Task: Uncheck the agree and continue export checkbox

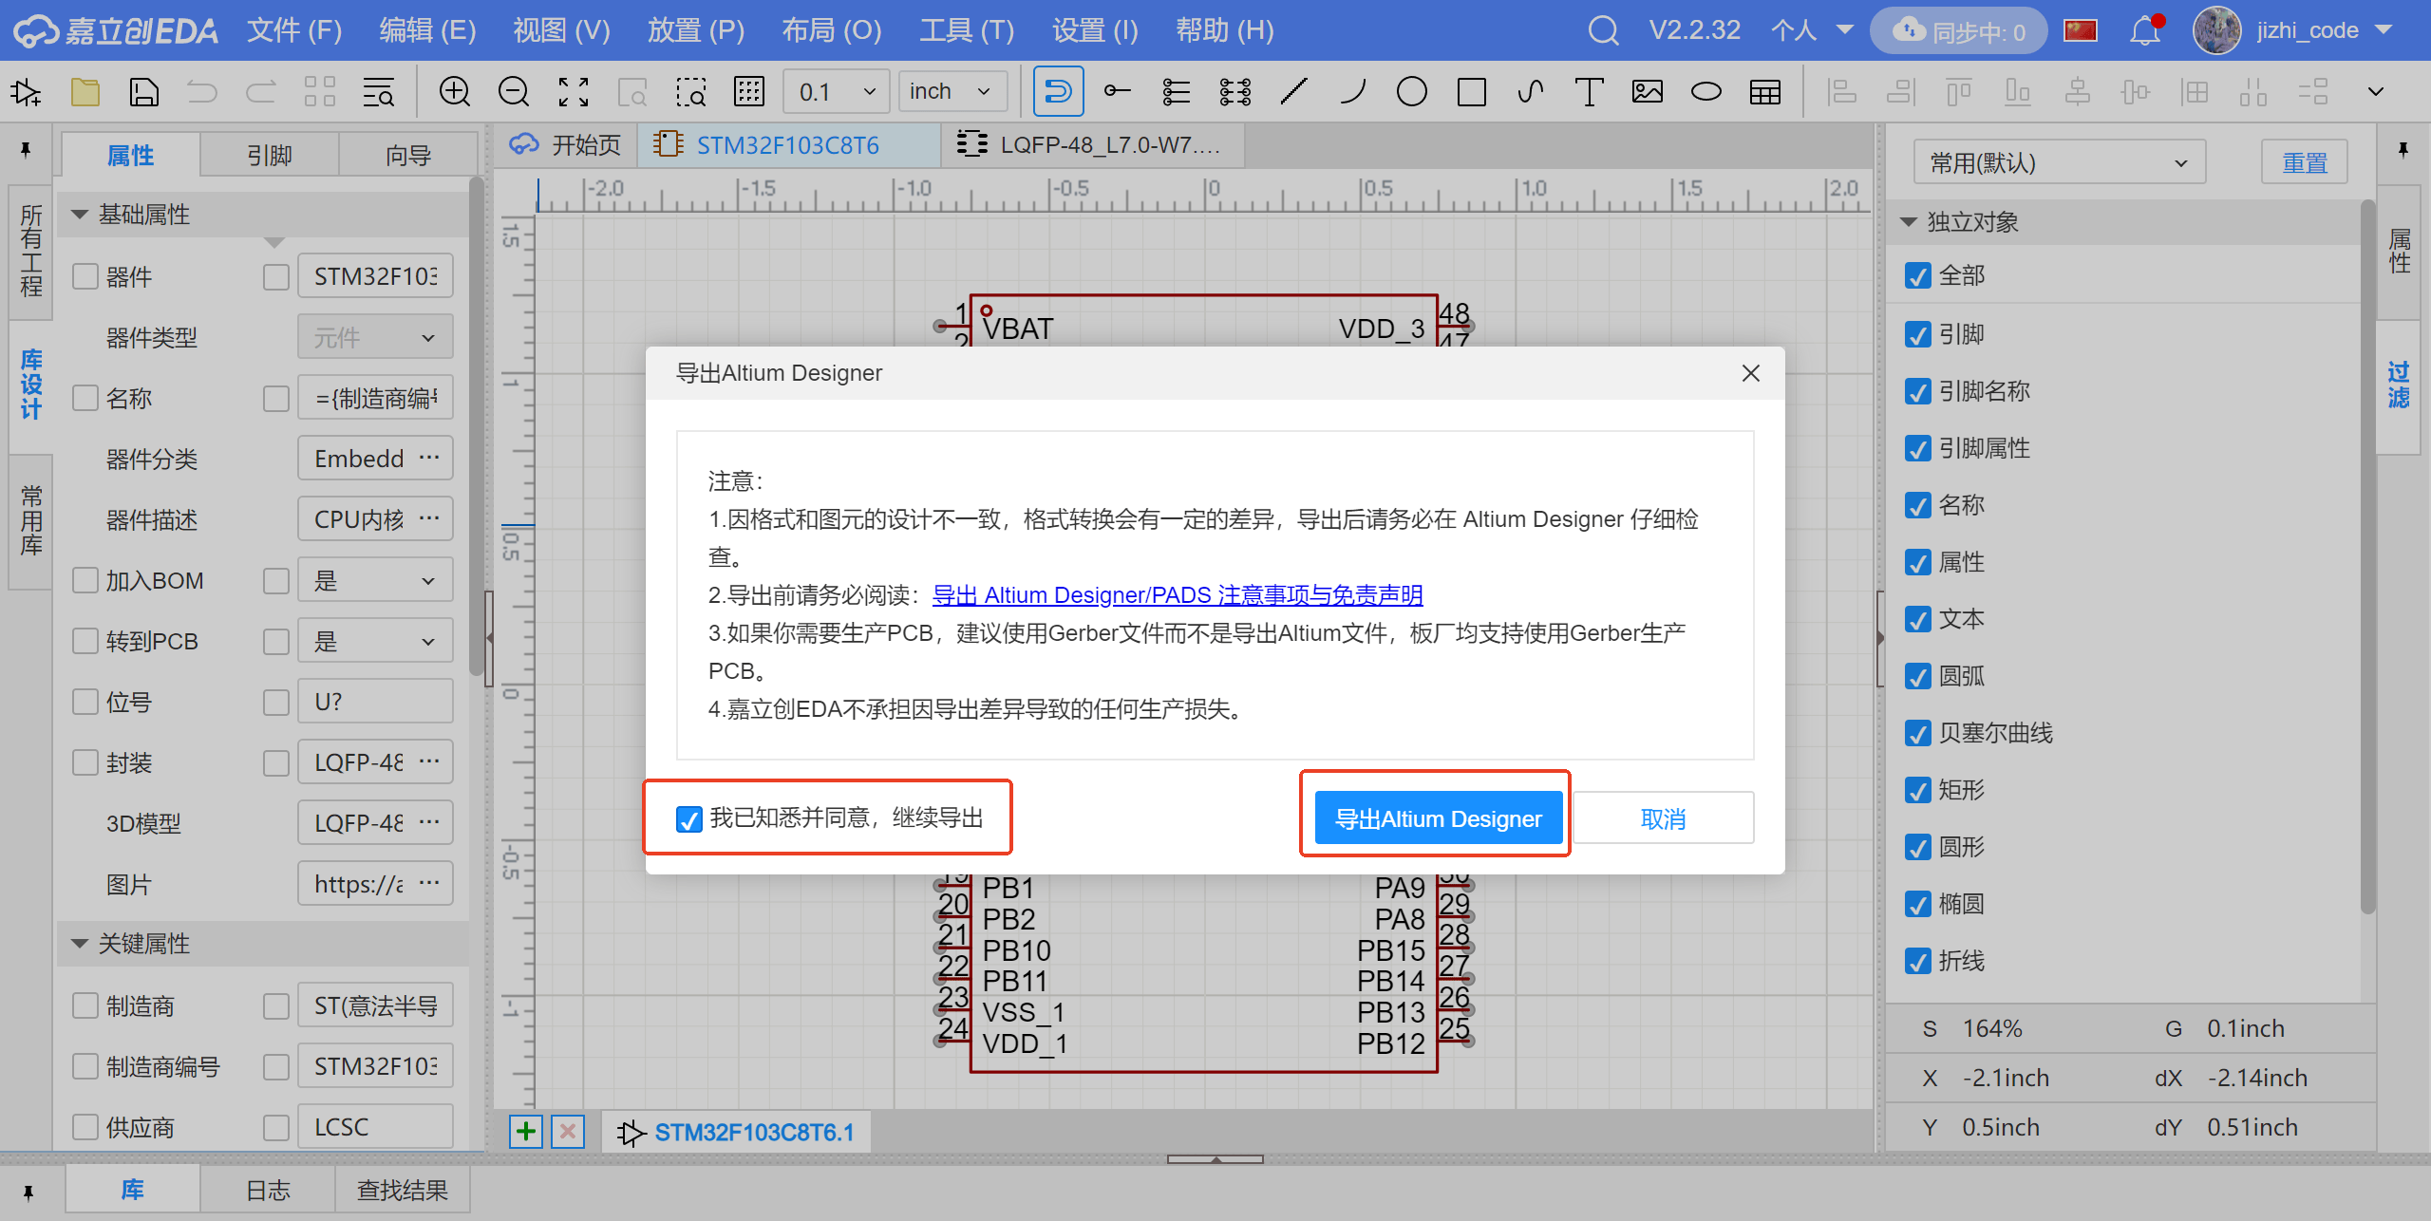Action: click(x=689, y=818)
